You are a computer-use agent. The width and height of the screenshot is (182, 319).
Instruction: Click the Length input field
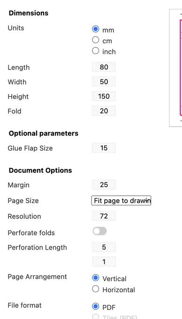[x=104, y=67]
